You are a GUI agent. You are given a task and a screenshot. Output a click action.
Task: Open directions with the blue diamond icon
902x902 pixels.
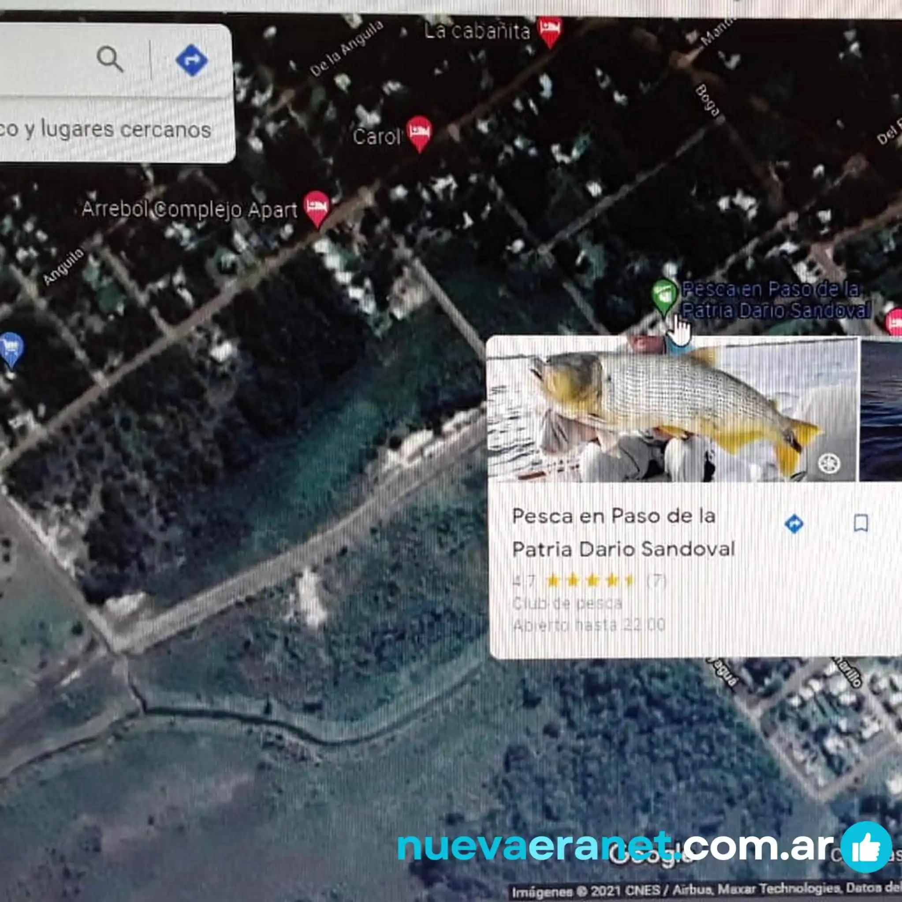[x=191, y=60]
